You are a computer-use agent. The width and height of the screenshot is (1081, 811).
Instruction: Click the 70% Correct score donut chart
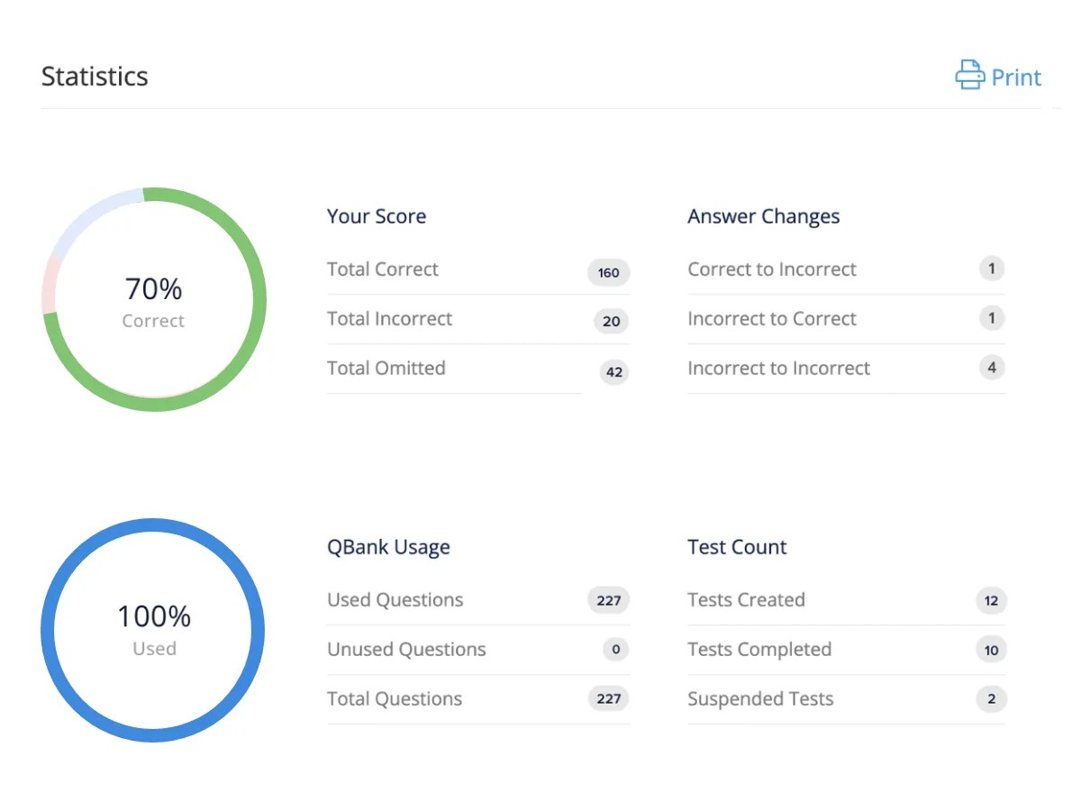[154, 299]
